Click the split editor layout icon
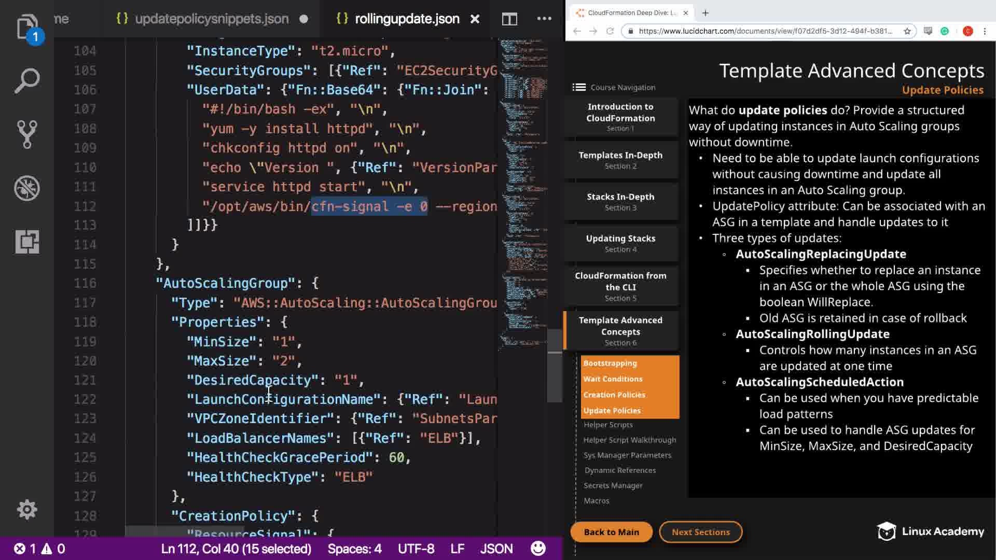This screenshot has width=996, height=560. click(x=509, y=19)
